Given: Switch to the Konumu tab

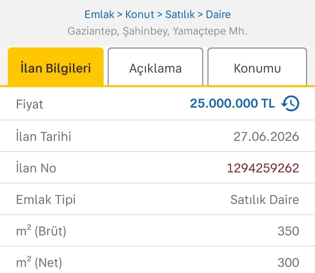Looking at the screenshot, I should 257,67.
